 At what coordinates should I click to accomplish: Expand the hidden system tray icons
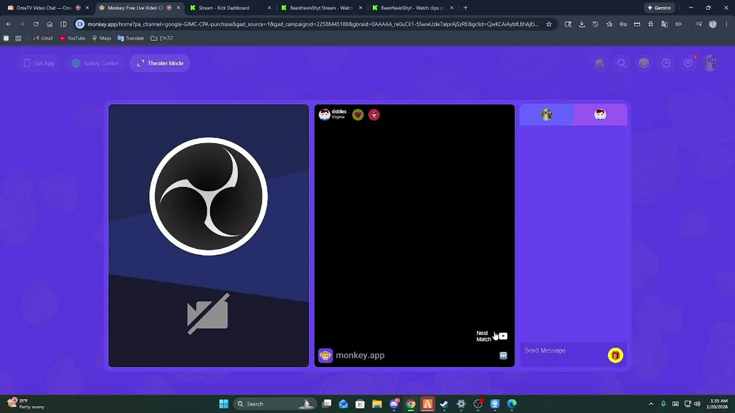click(x=651, y=404)
